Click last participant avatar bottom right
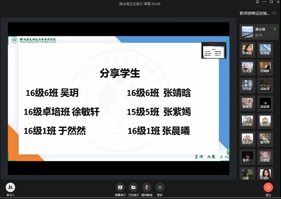Image resolution: width=281 pixels, height=199 pixels. [265, 174]
